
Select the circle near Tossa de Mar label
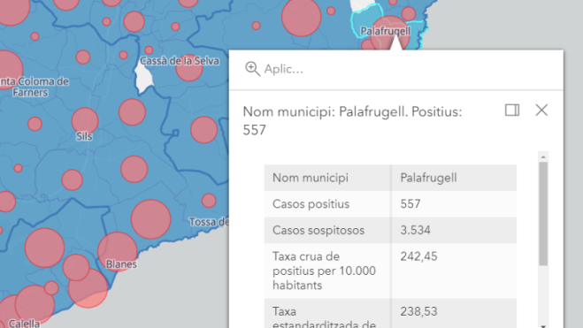209,201
